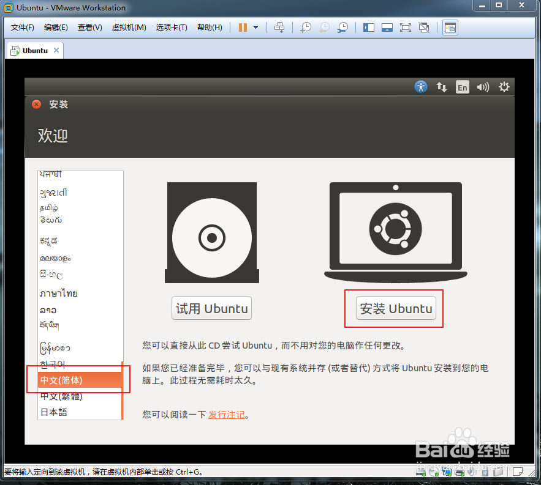Enter full screen mode
The height and width of the screenshot is (485, 541).
click(x=406, y=28)
